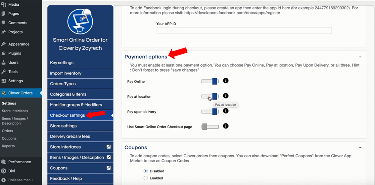Image resolution: width=375 pixels, height=185 pixels.
Task: Click the Pay at location tooltip
Action: pos(225,105)
